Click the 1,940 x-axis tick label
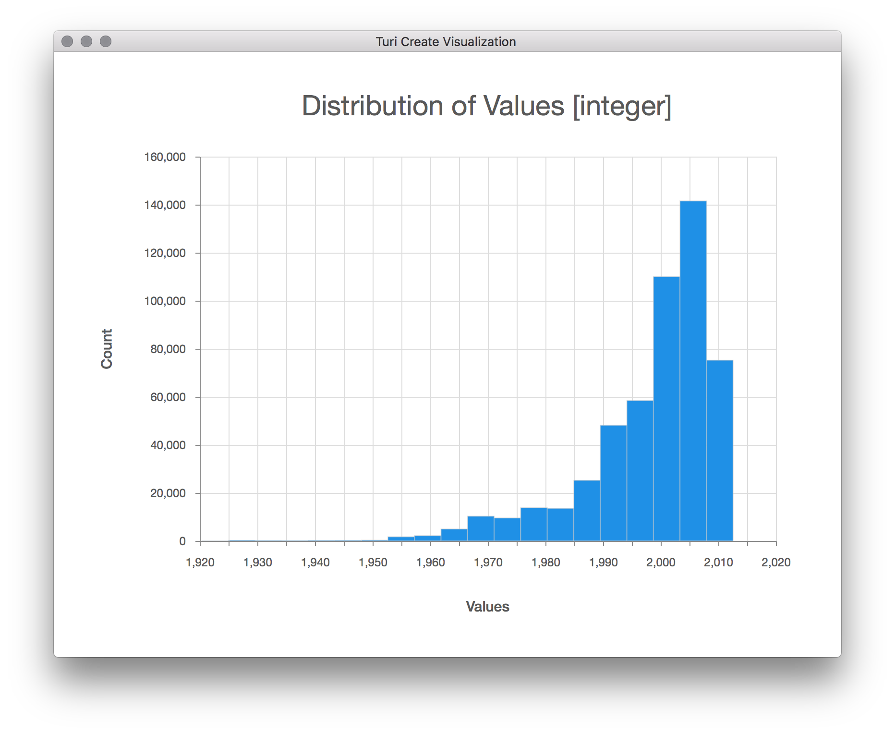The height and width of the screenshot is (734, 895). tap(315, 563)
